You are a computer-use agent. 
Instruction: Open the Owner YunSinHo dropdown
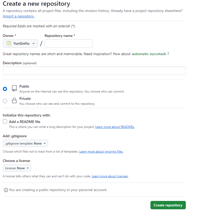20,43
